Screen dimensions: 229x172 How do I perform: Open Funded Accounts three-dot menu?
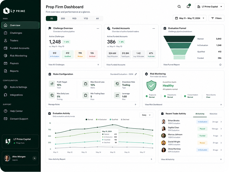154,28
